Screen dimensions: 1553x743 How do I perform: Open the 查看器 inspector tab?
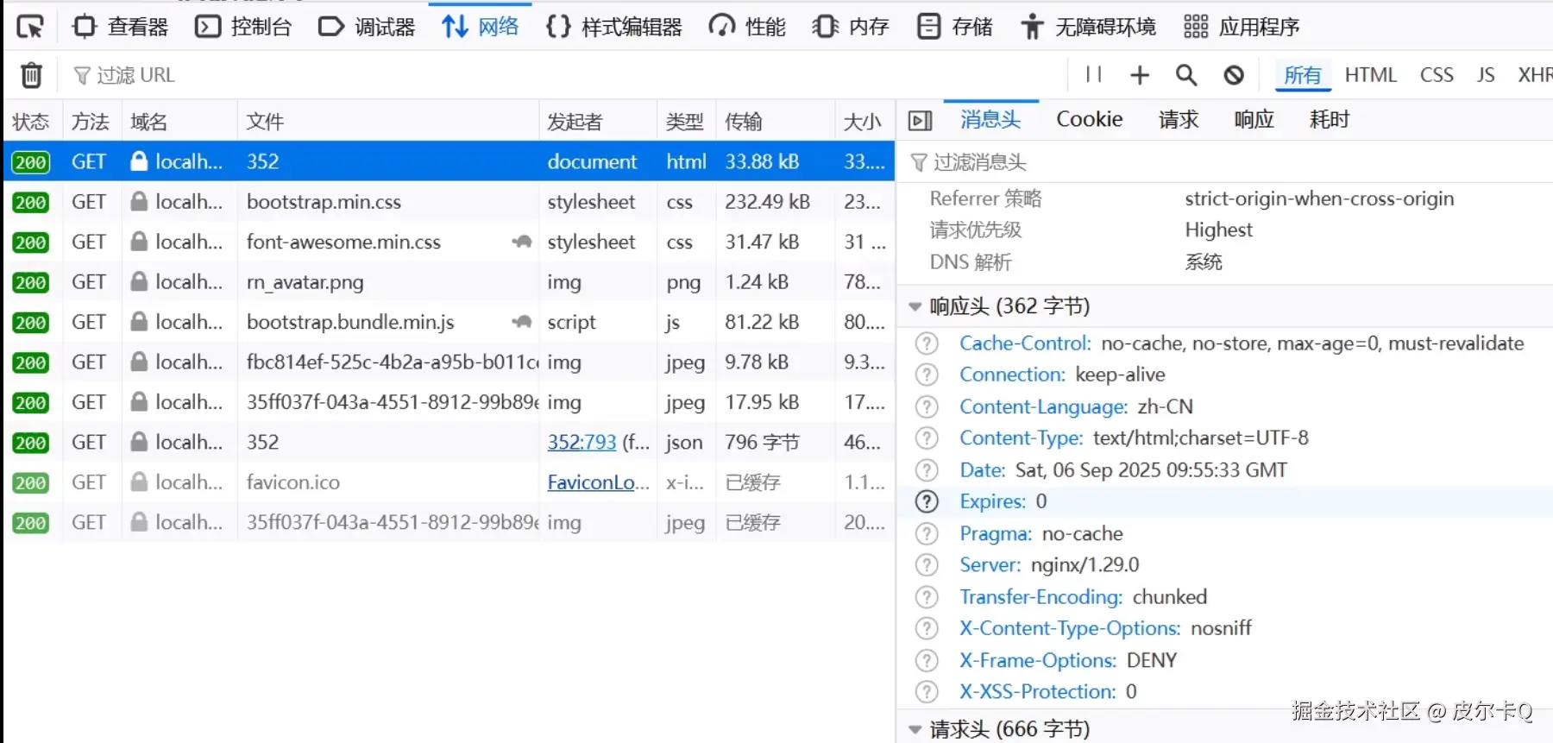click(x=120, y=27)
